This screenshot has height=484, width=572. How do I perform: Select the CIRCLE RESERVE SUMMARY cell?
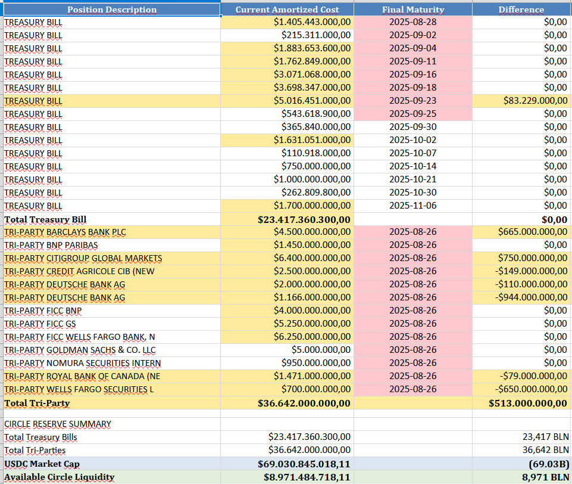112,424
